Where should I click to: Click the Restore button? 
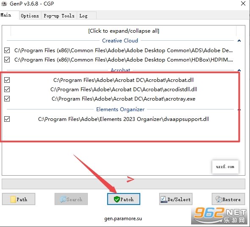coord(228,199)
